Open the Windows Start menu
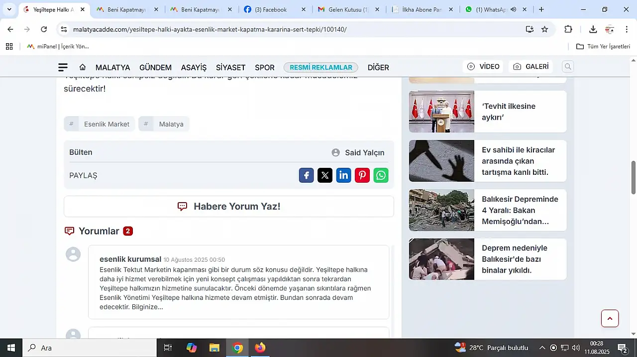Screen dimensions: 637x357 [11, 348]
